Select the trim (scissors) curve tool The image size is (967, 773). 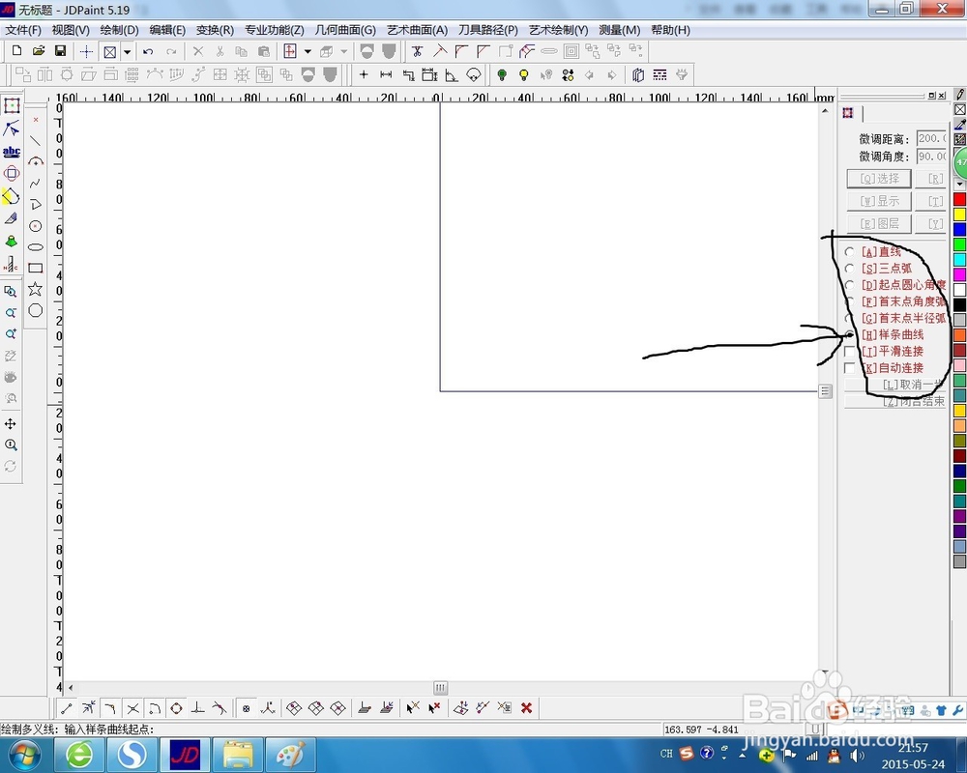pyautogui.click(x=418, y=51)
